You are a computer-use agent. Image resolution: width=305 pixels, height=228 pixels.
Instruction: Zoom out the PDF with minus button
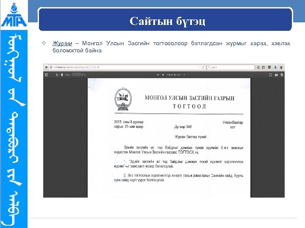tap(158, 75)
